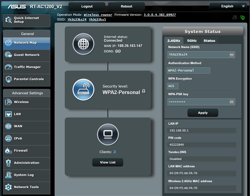250x196 pixels.
Task: Click the LAN MAC address value
Action: pos(201,173)
